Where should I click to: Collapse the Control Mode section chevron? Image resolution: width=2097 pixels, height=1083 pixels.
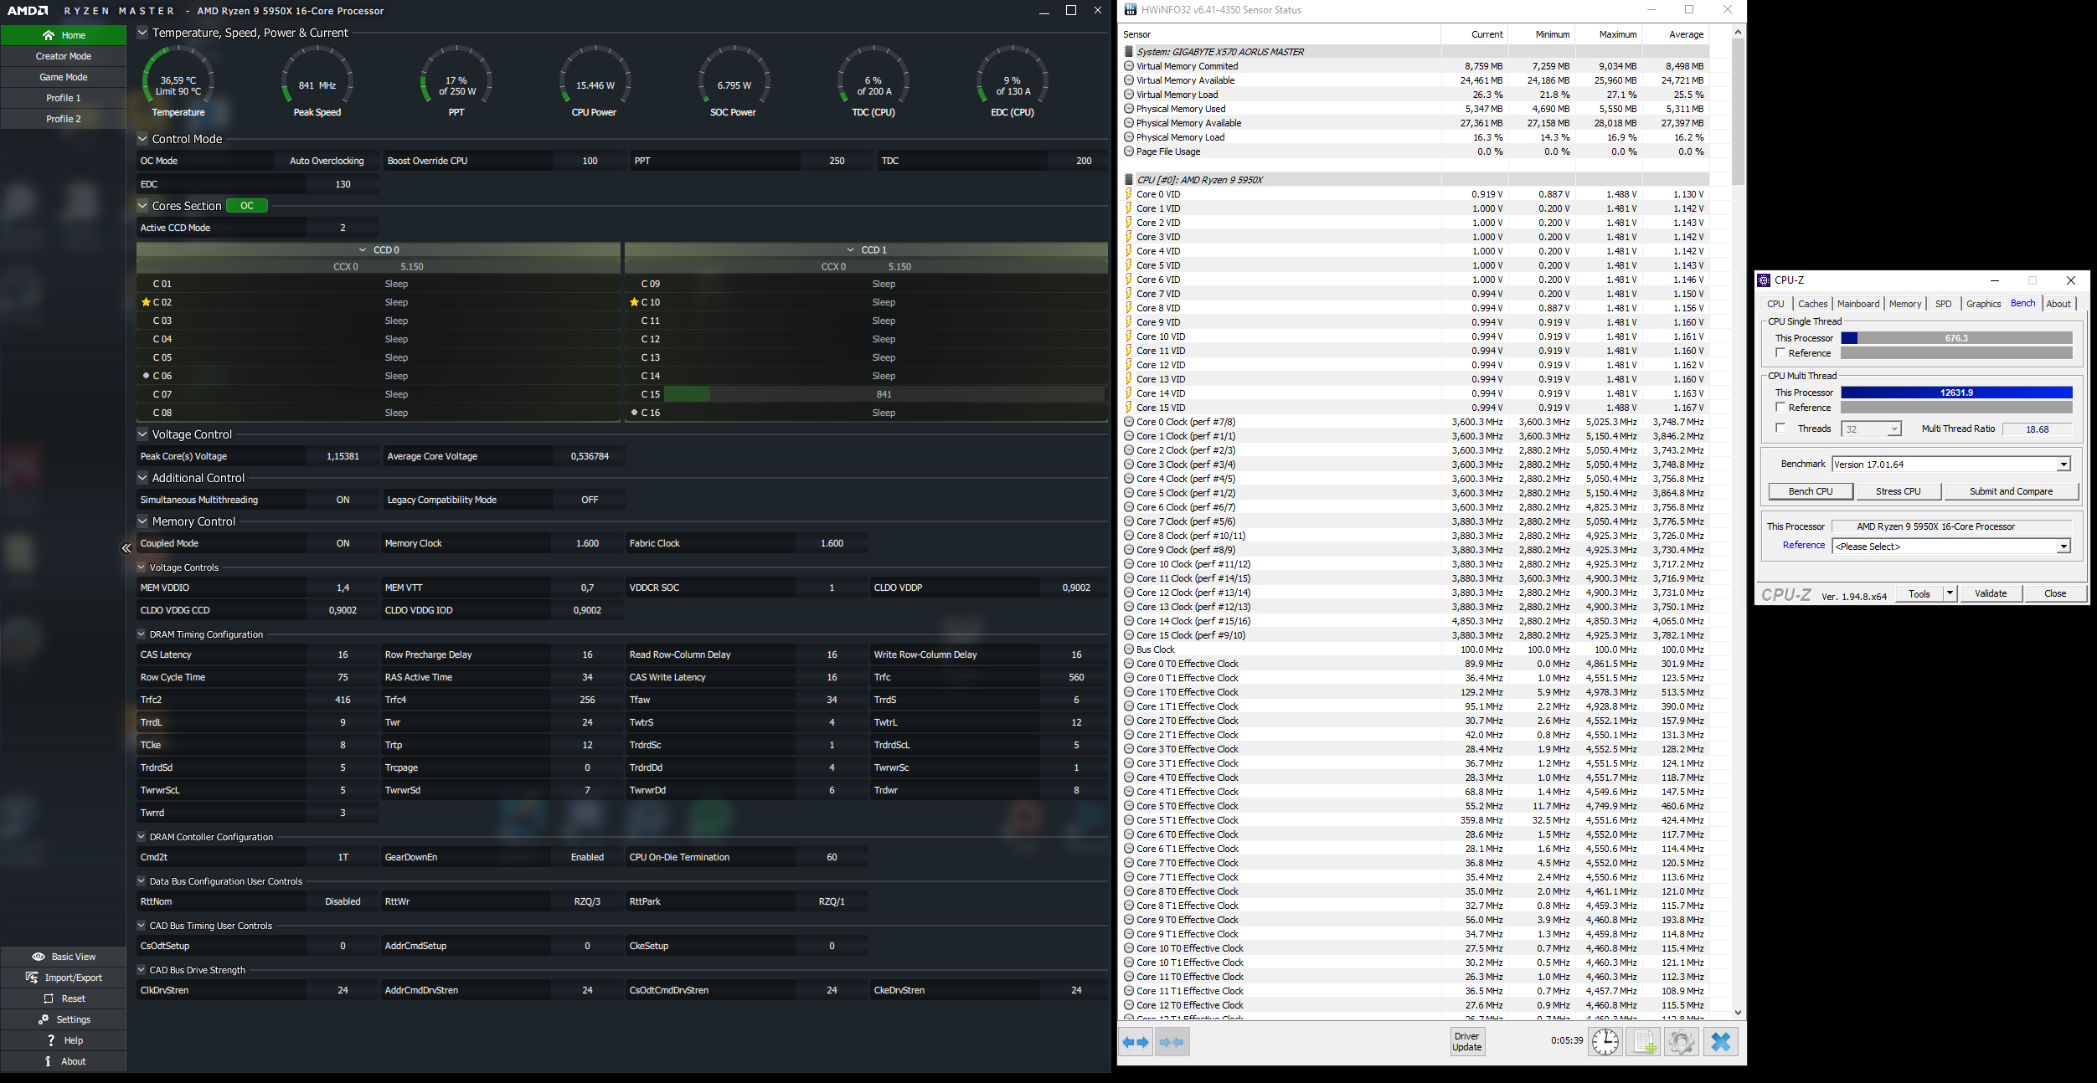click(142, 139)
